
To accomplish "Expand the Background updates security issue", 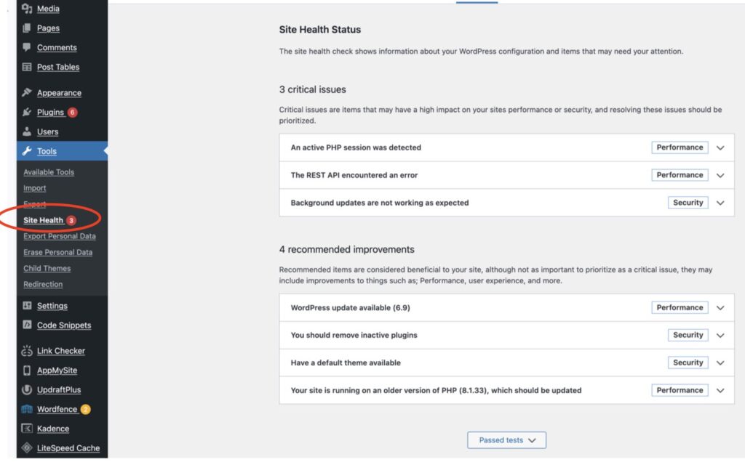I will (x=720, y=203).
